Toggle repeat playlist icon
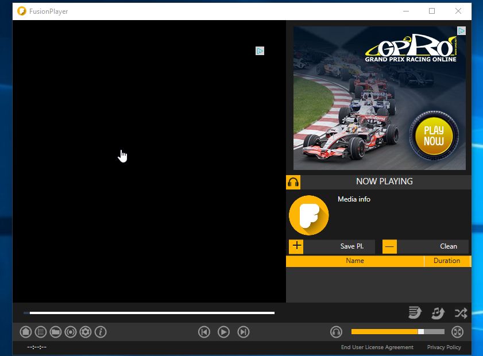Image resolution: width=483 pixels, height=356 pixels. click(415, 313)
